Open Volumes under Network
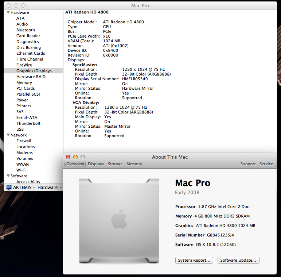281x277 pixels. point(25,158)
